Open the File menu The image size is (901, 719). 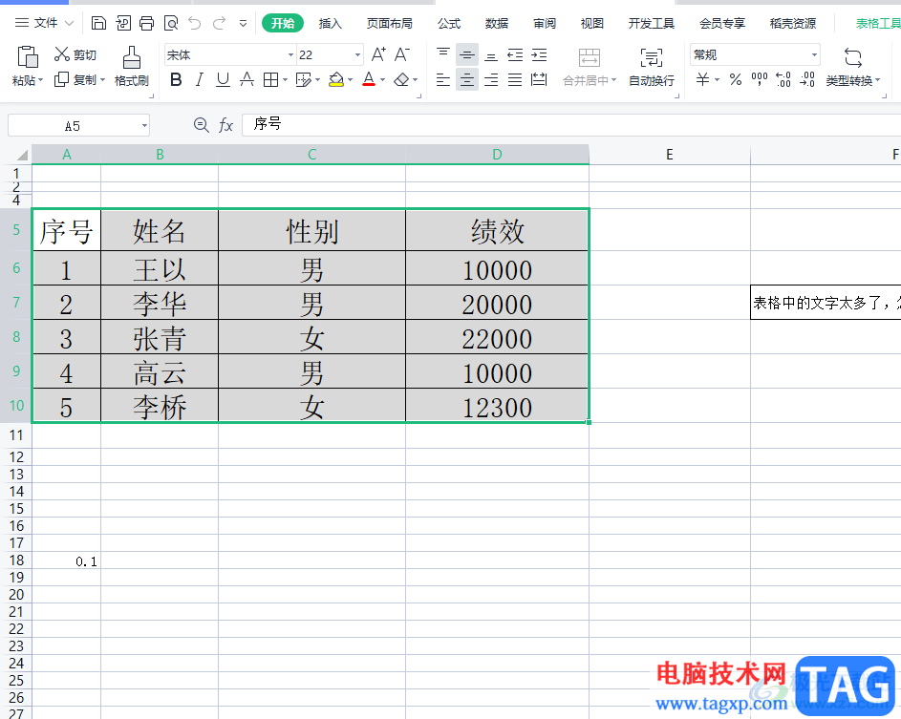(x=45, y=23)
